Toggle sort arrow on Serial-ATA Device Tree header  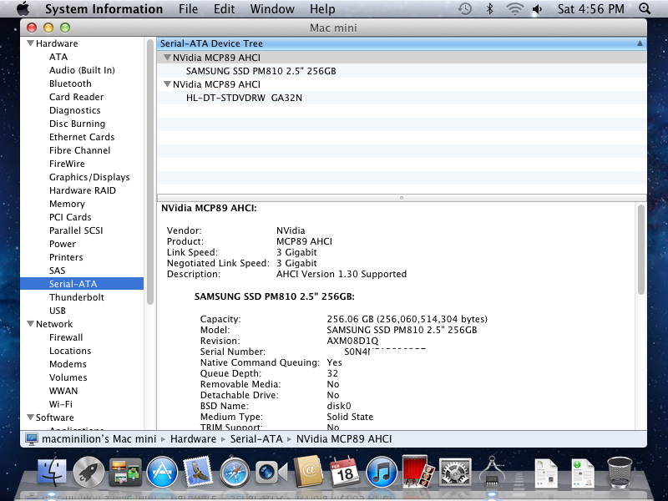pyautogui.click(x=640, y=43)
